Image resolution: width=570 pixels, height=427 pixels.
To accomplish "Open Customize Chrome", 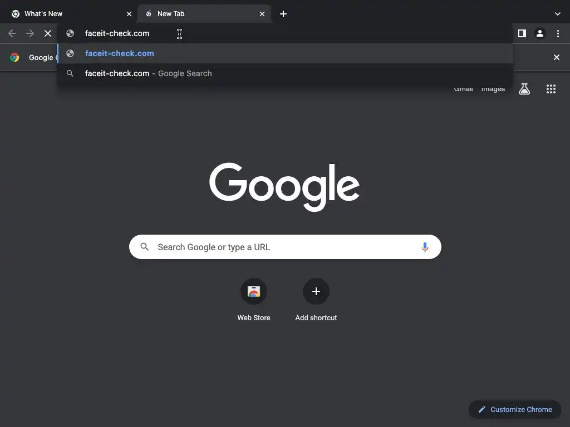I will pyautogui.click(x=515, y=410).
